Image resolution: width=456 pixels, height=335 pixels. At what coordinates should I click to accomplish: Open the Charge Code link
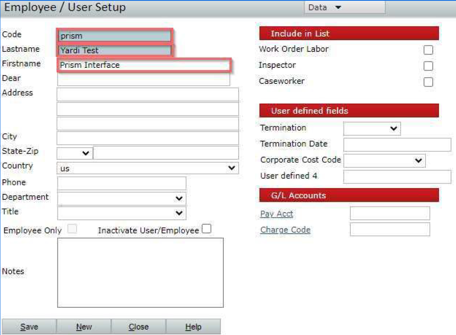285,230
